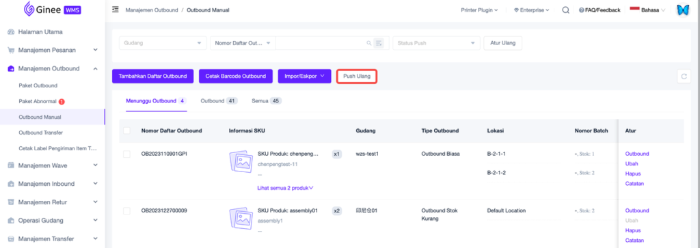Open the Gudang warehouse dropdown filter
Image resolution: width=700 pixels, height=248 pixels.
coord(163,43)
